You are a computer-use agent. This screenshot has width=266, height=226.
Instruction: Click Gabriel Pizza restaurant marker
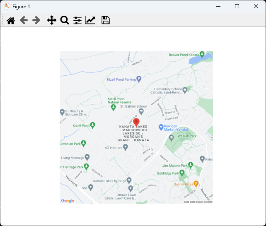196,184
